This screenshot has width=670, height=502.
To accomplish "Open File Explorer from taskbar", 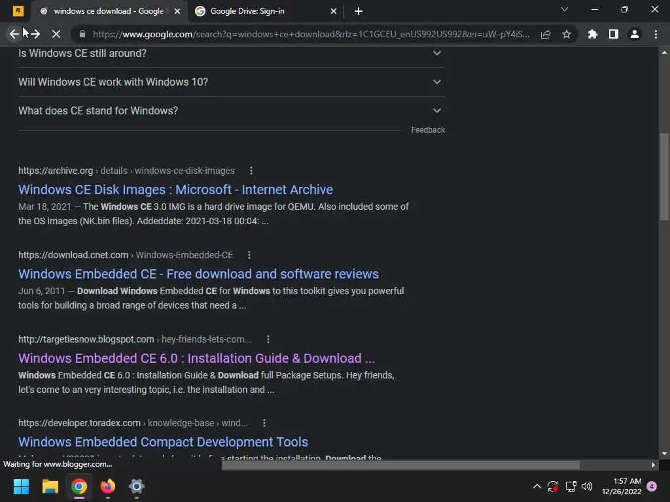I will point(50,486).
